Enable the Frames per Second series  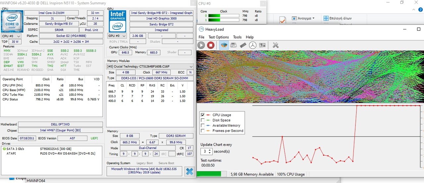pos(203,131)
